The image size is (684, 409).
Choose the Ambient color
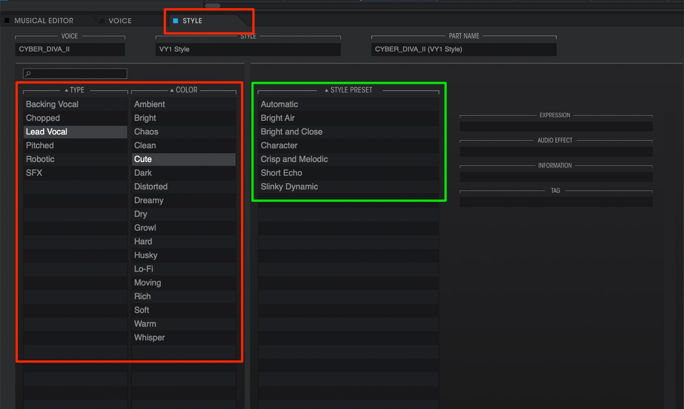click(184, 104)
